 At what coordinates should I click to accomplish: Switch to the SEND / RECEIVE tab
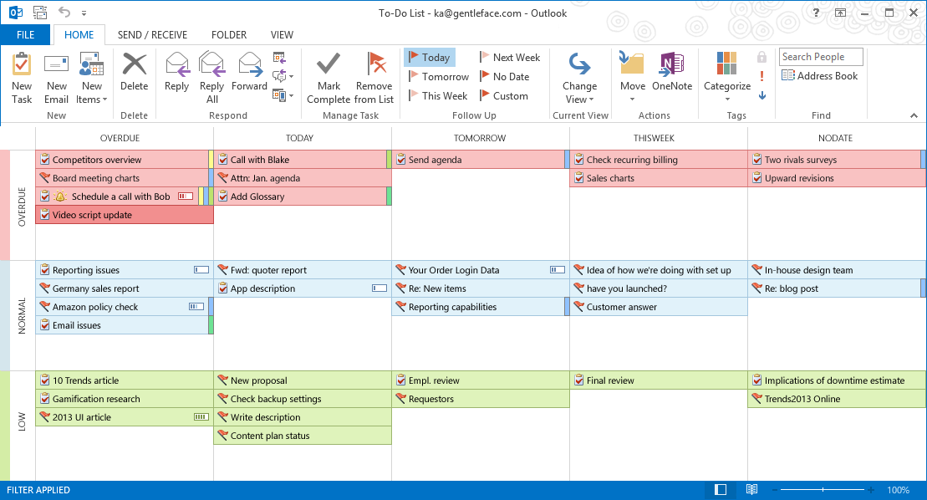point(152,35)
